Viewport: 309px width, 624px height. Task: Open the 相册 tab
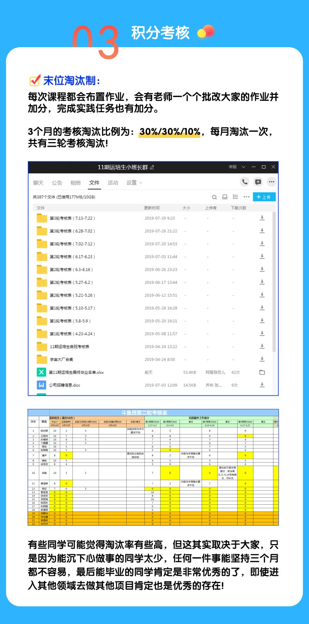(x=75, y=183)
